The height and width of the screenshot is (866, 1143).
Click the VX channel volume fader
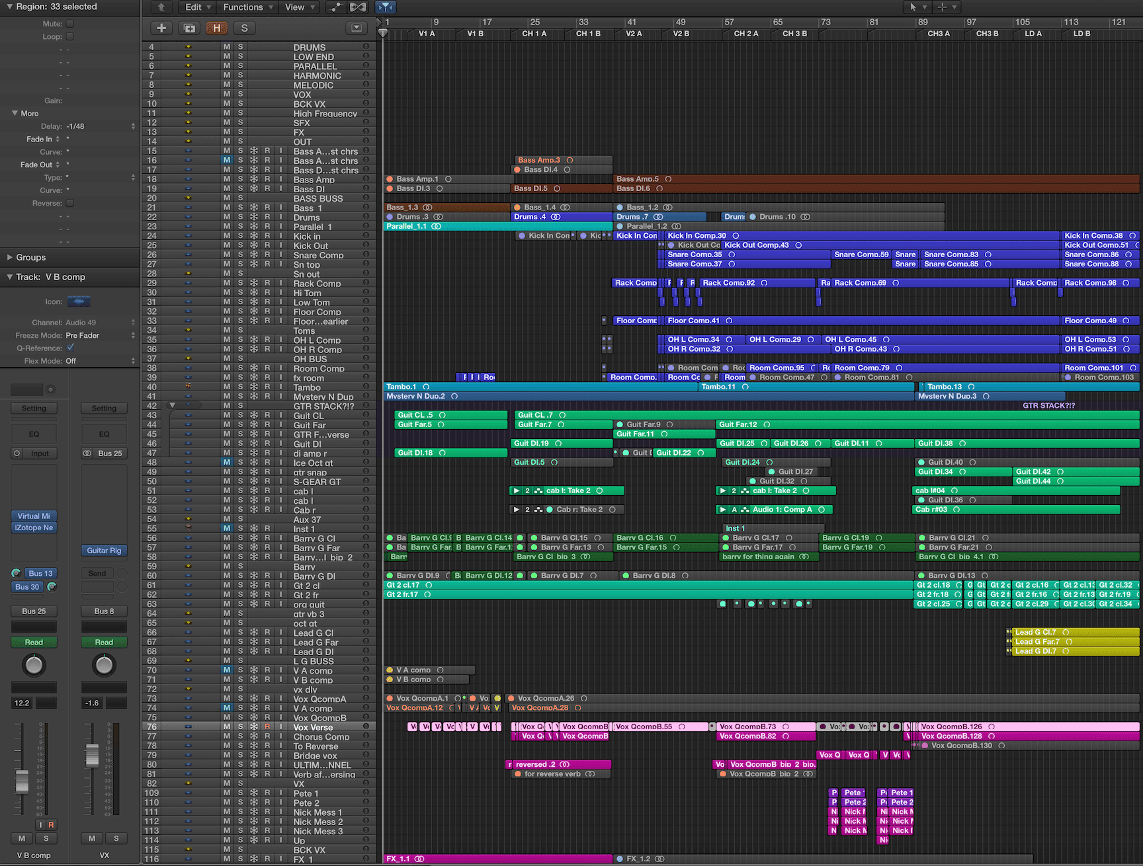click(x=92, y=756)
